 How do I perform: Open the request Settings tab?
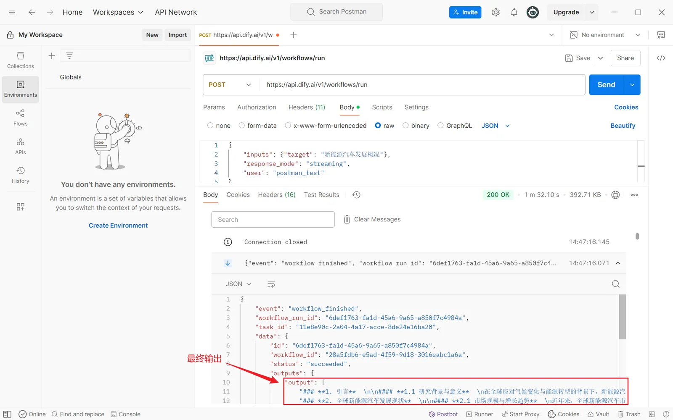click(x=416, y=108)
